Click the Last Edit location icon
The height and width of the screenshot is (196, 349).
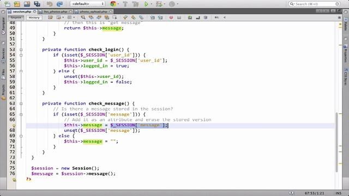click(x=51, y=17)
